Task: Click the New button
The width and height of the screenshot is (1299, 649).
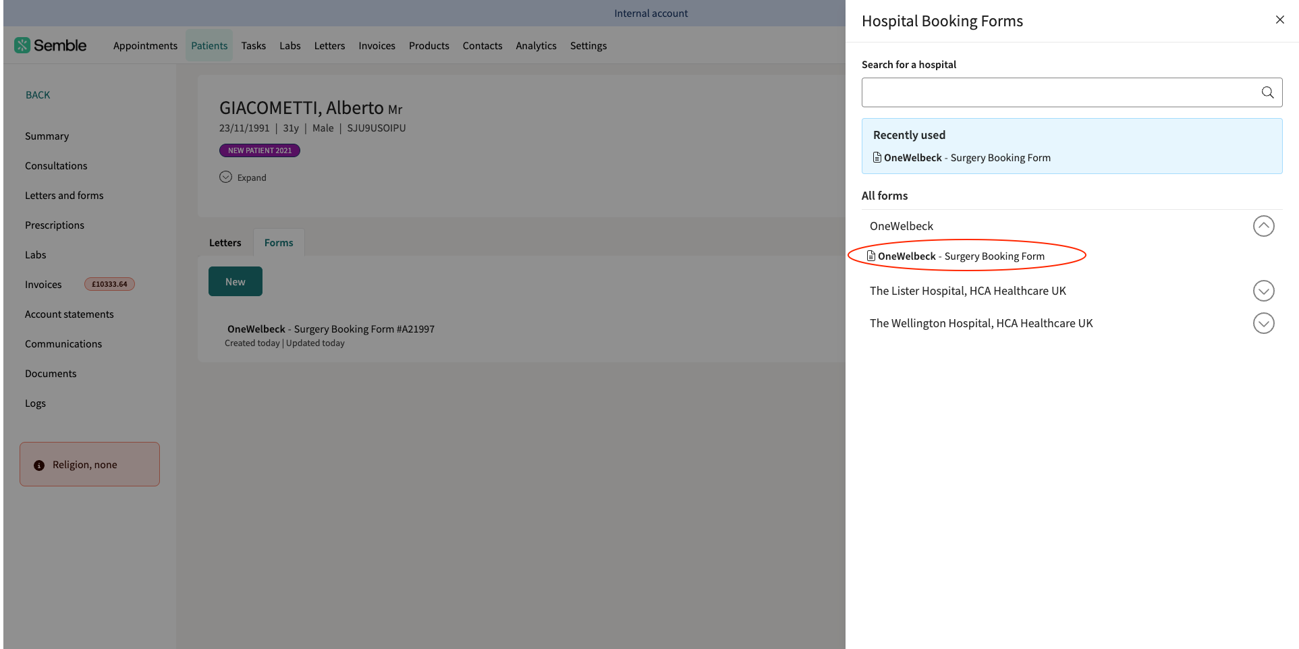Action: (236, 281)
